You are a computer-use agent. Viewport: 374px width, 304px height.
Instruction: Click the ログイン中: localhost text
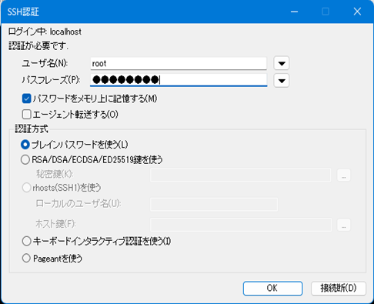click(45, 32)
